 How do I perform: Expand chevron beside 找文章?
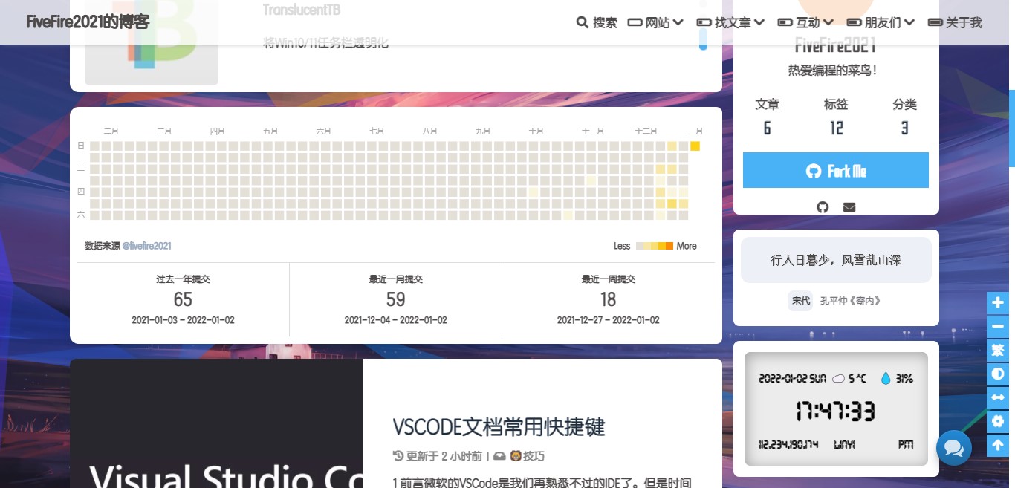(759, 22)
